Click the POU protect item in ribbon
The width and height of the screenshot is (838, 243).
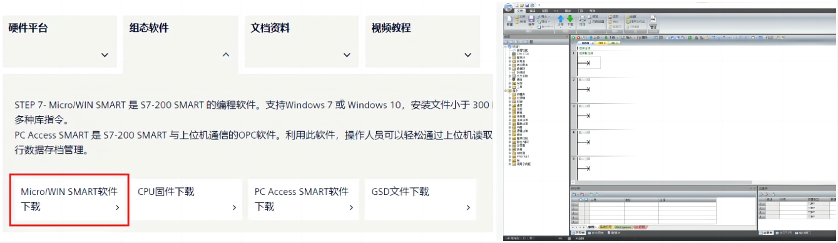pyautogui.click(x=613, y=22)
